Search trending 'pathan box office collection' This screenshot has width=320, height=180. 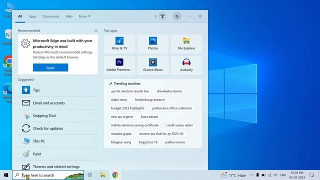click(x=172, y=108)
